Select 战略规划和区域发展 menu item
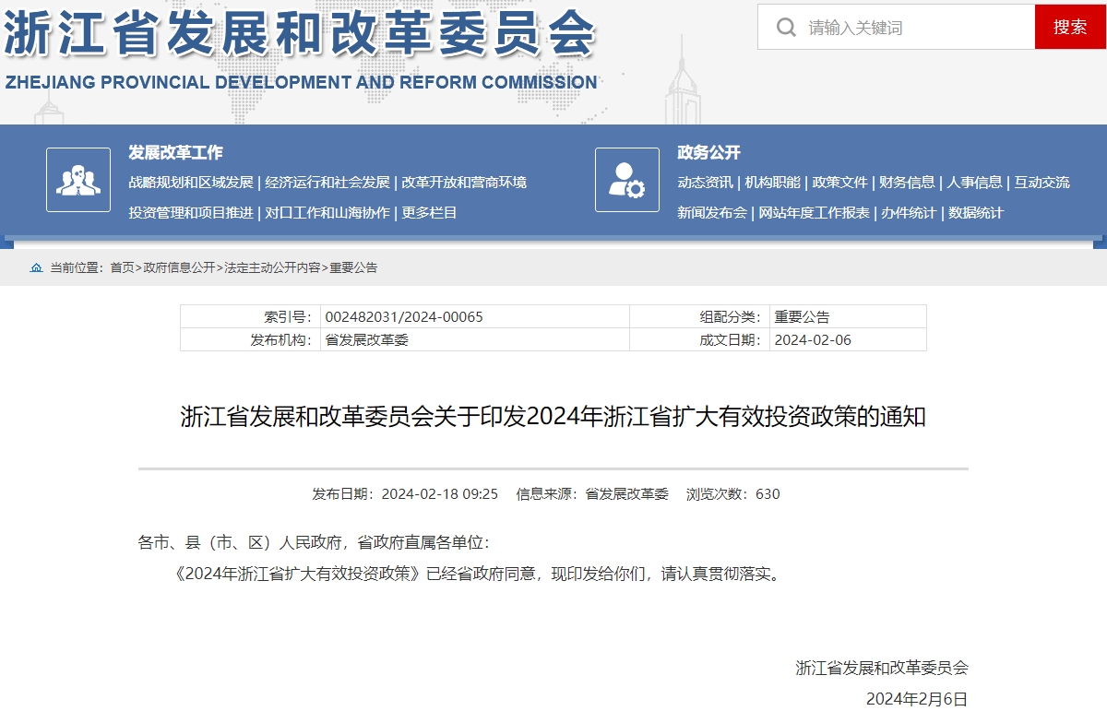This screenshot has height=711, width=1107. [x=188, y=183]
